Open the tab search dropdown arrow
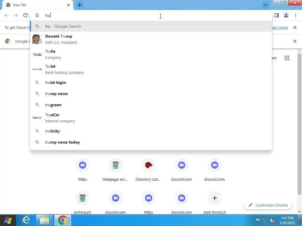This screenshot has height=226, width=302. click(x=266, y=5)
